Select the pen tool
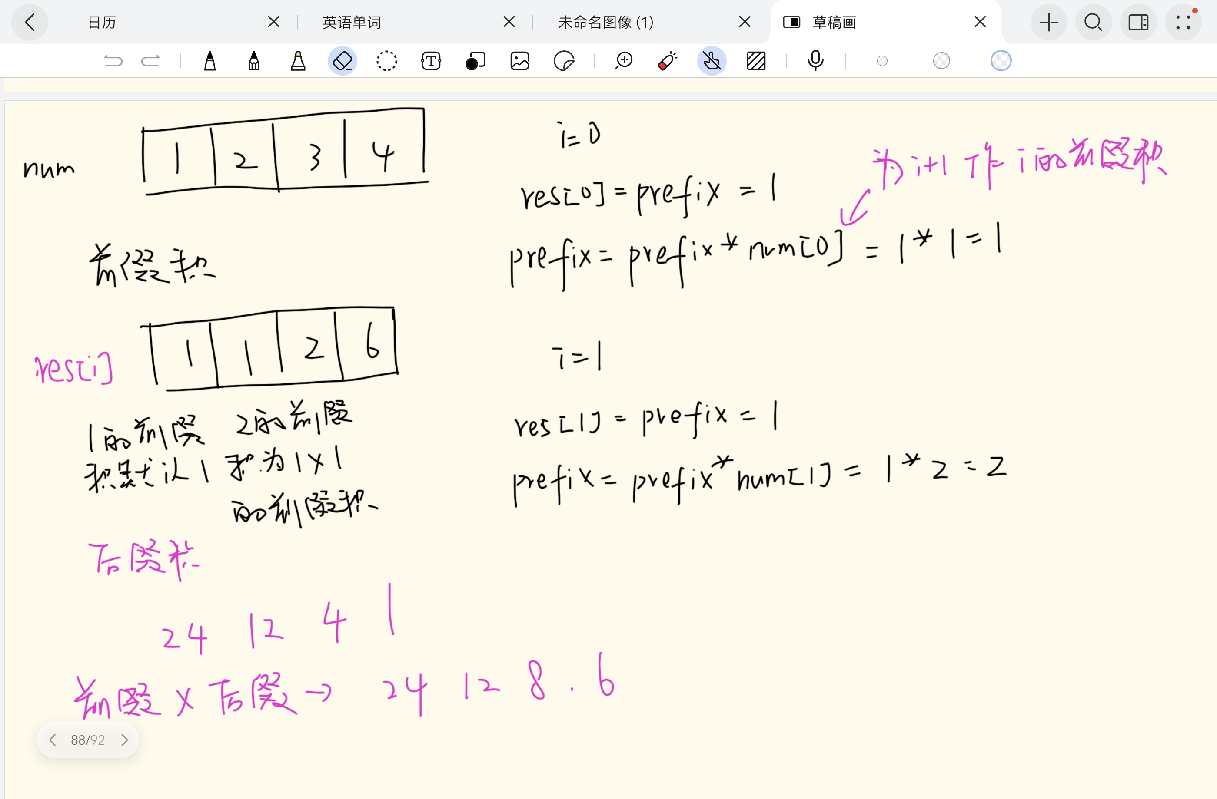Viewport: 1217px width, 799px height. coord(209,61)
